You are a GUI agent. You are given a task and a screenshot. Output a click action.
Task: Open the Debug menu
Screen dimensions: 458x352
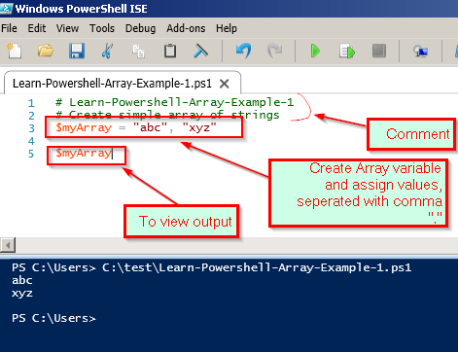pyautogui.click(x=140, y=28)
